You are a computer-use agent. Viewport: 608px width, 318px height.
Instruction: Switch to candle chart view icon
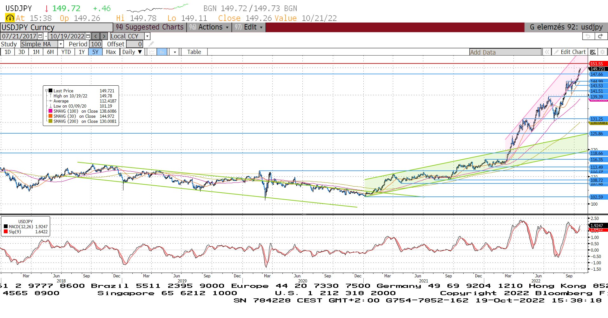(162, 52)
